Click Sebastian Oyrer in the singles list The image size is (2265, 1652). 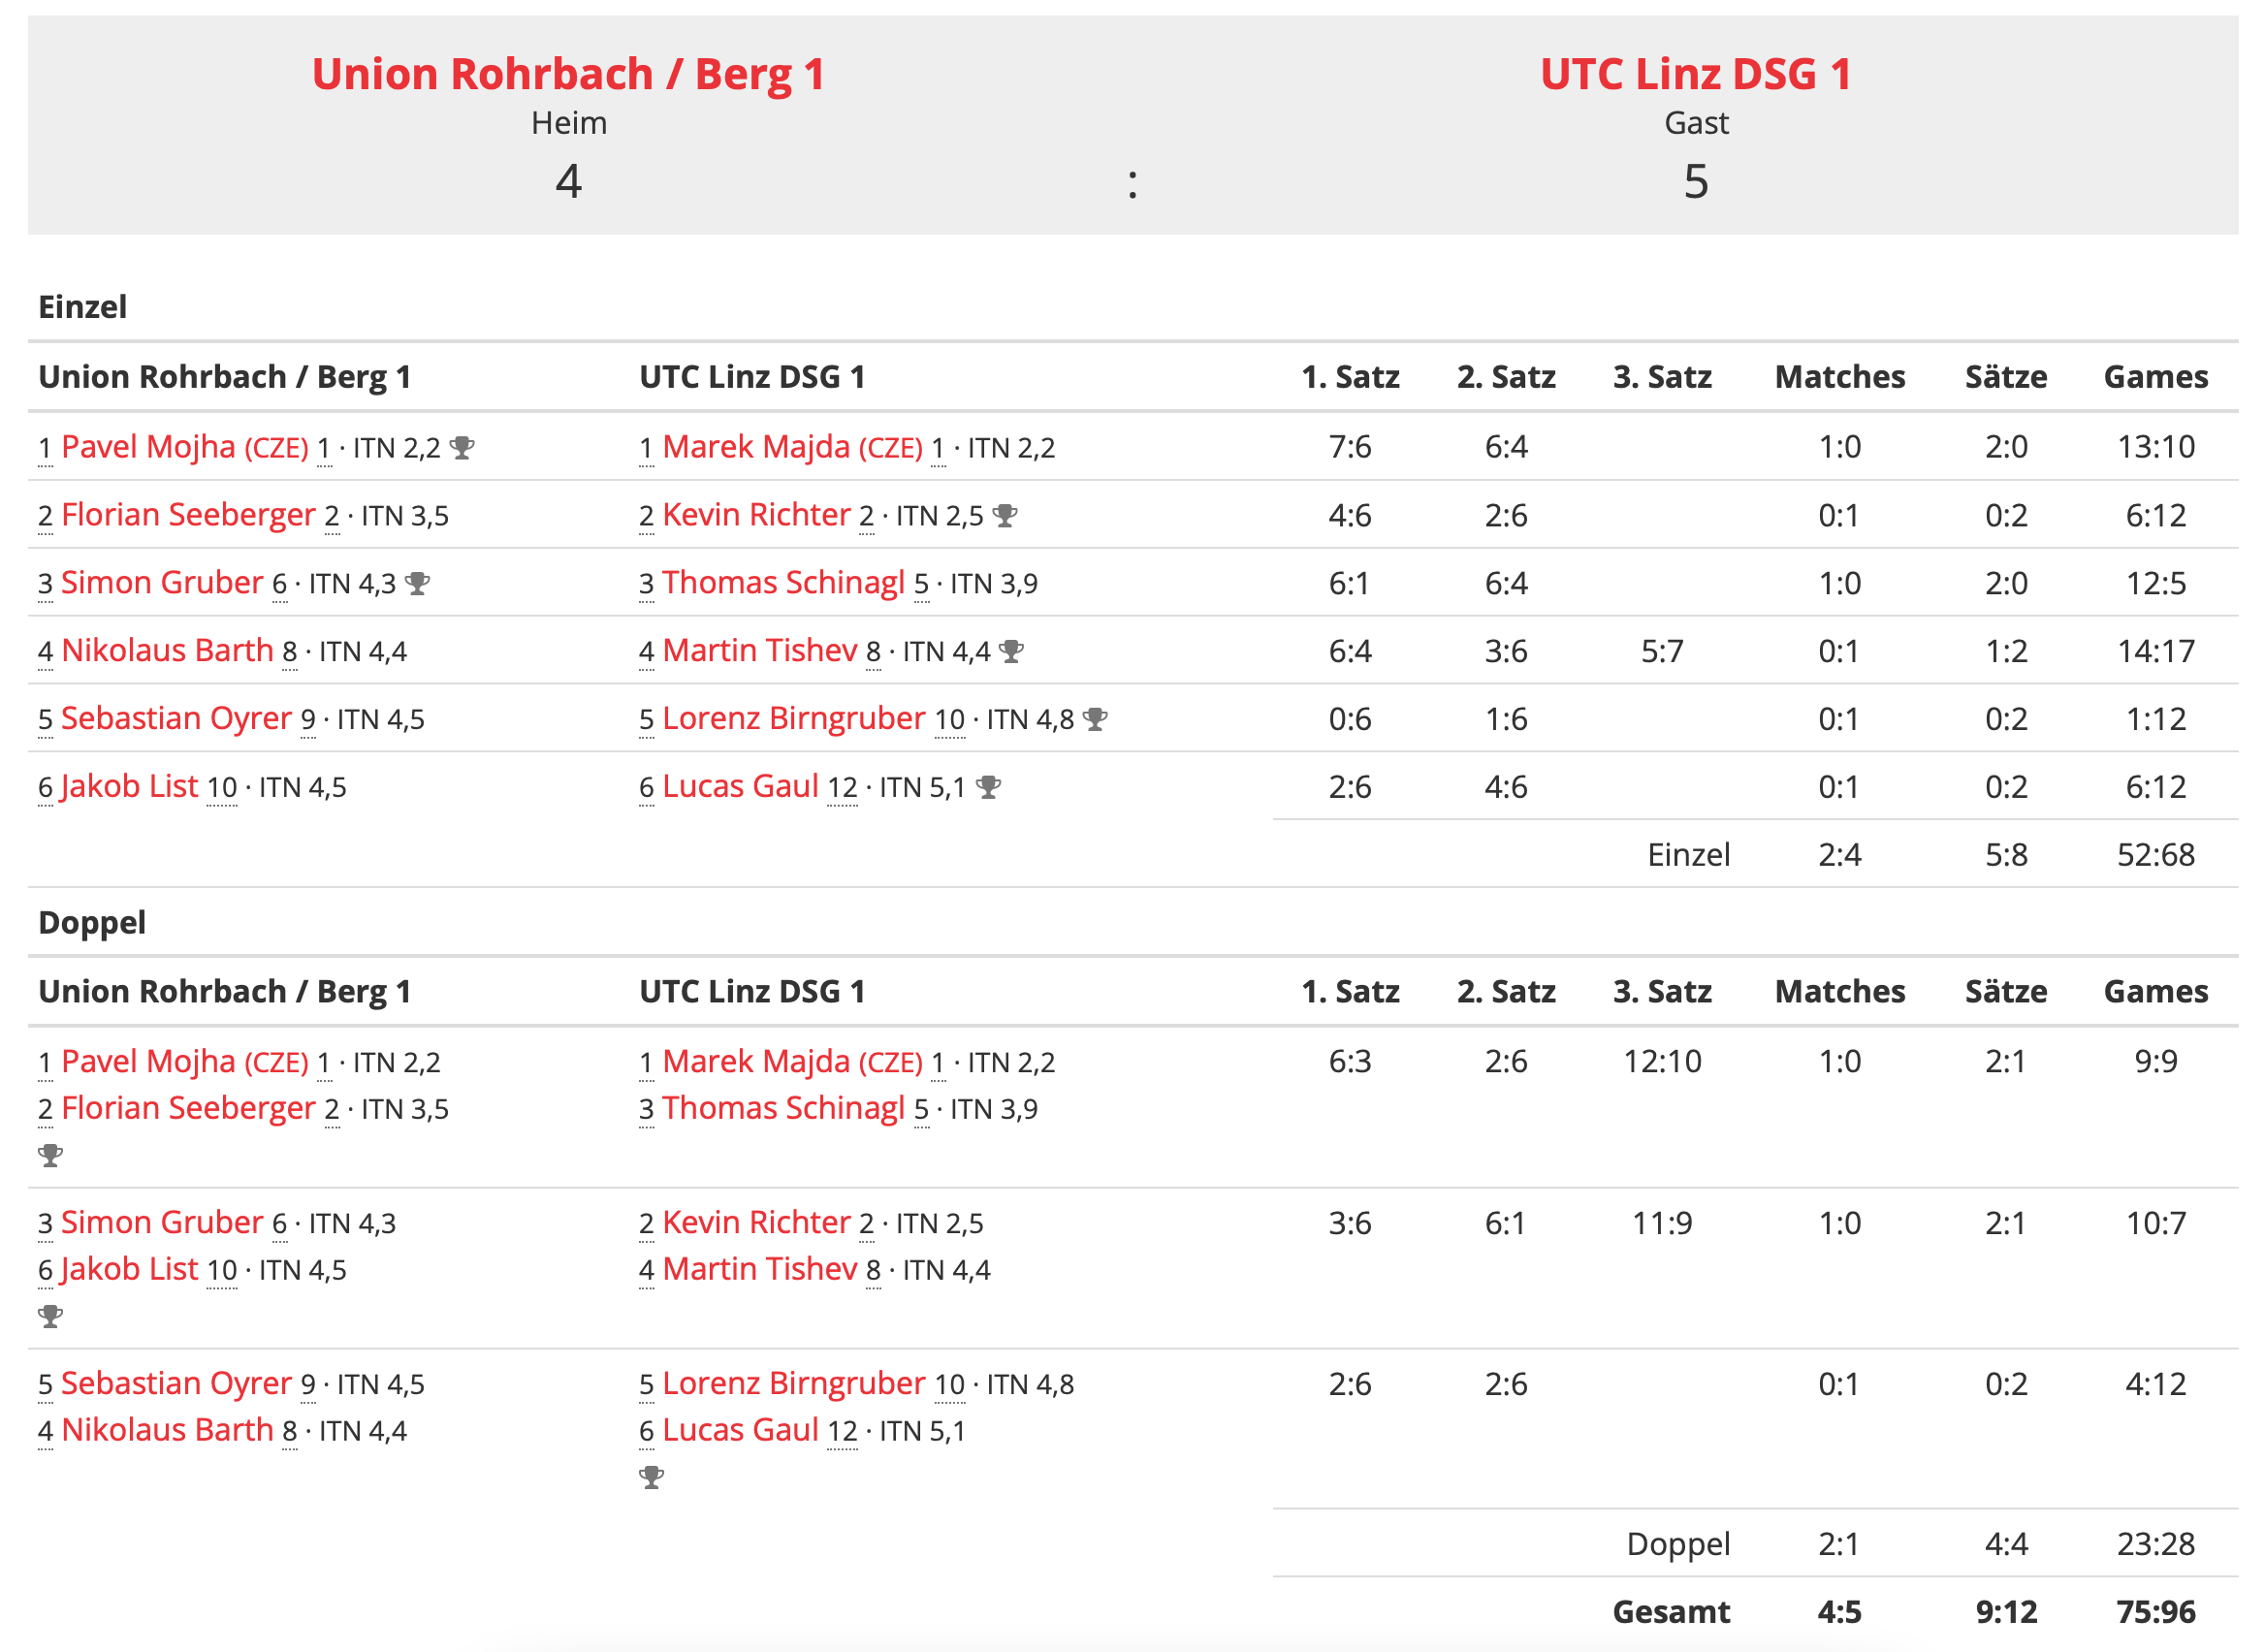tap(176, 719)
